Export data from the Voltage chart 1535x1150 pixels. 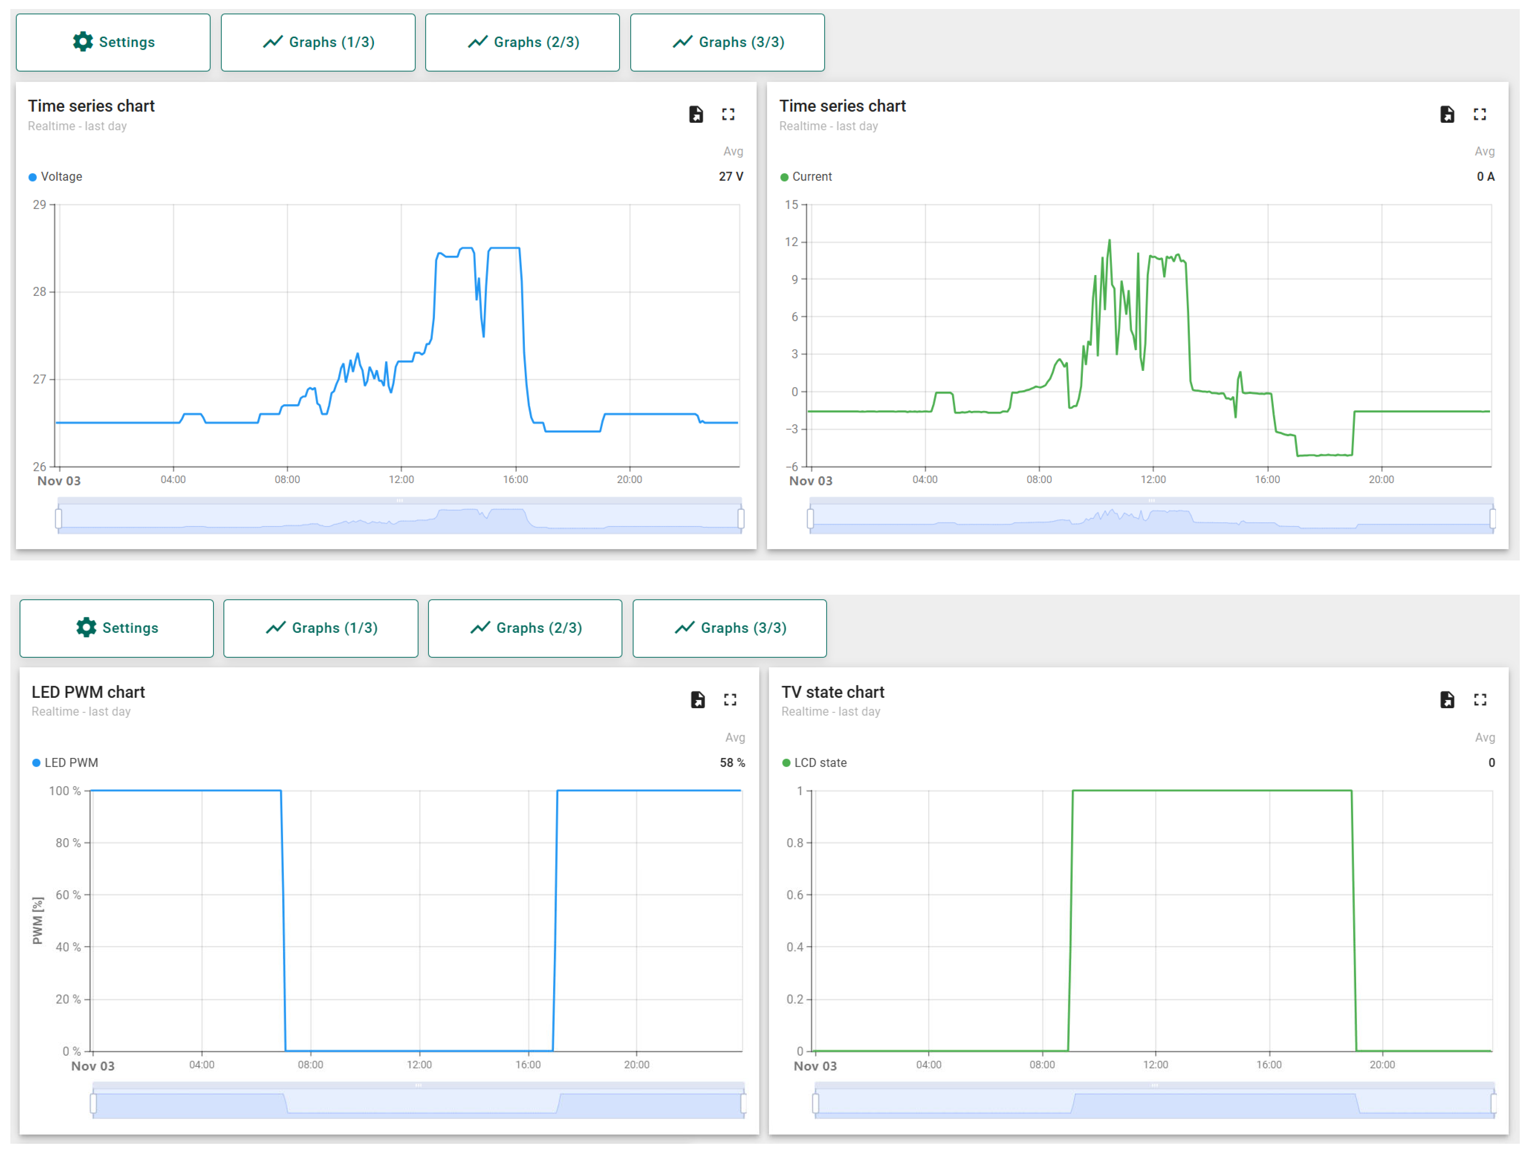695,115
